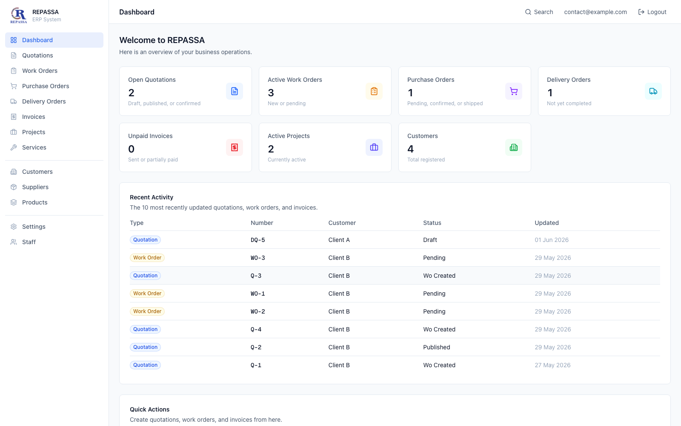Click the Published status for Q-2
The width and height of the screenshot is (681, 426).
pos(437,347)
